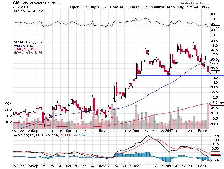Click the candlestick icon beside GM (Daily)
Image resolution: width=224 pixels, height=169 pixels.
pos(15,42)
